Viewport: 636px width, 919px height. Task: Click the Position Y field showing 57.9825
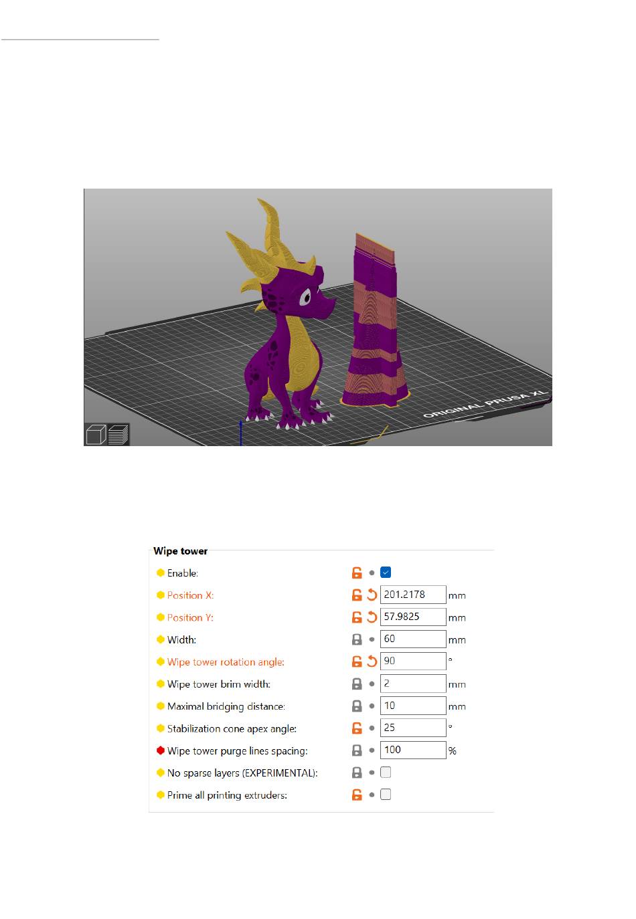point(413,617)
